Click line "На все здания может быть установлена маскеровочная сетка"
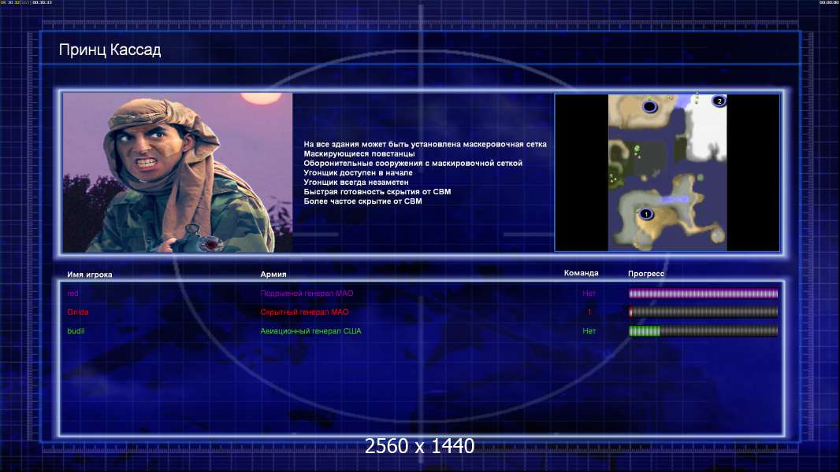Image resolution: width=840 pixels, height=472 pixels. click(425, 144)
